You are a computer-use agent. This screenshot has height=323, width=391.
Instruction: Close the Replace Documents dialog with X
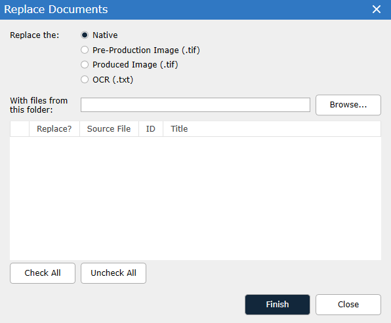pos(377,9)
